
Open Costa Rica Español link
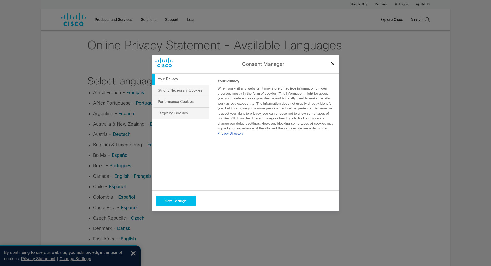pyautogui.click(x=129, y=208)
